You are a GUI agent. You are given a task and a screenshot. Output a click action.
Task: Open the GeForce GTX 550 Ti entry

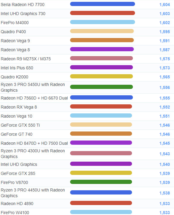[20, 125]
